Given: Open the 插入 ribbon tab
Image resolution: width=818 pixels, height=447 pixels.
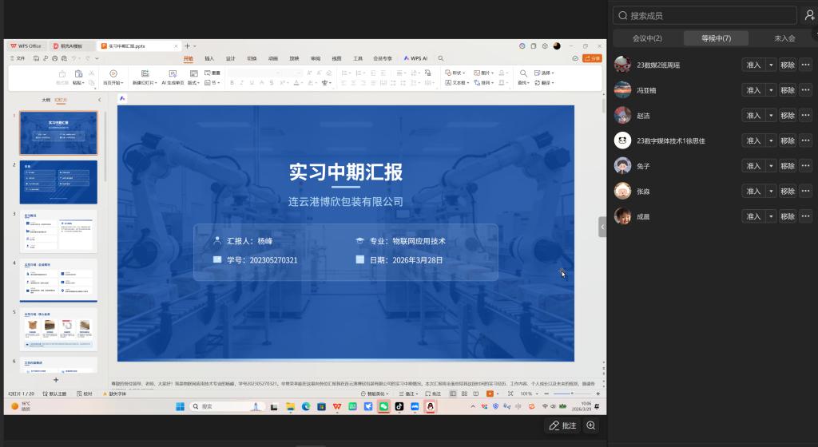Looking at the screenshot, I should point(209,58).
